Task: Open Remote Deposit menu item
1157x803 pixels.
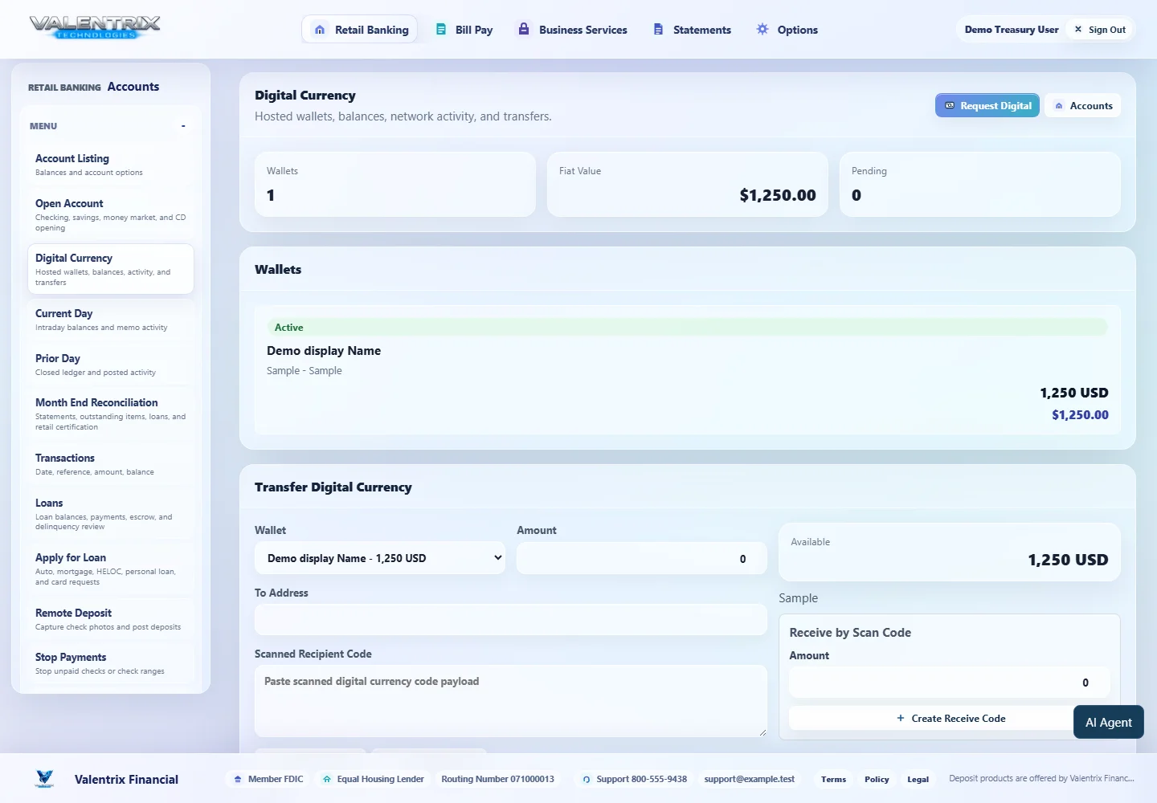Action: click(111, 619)
